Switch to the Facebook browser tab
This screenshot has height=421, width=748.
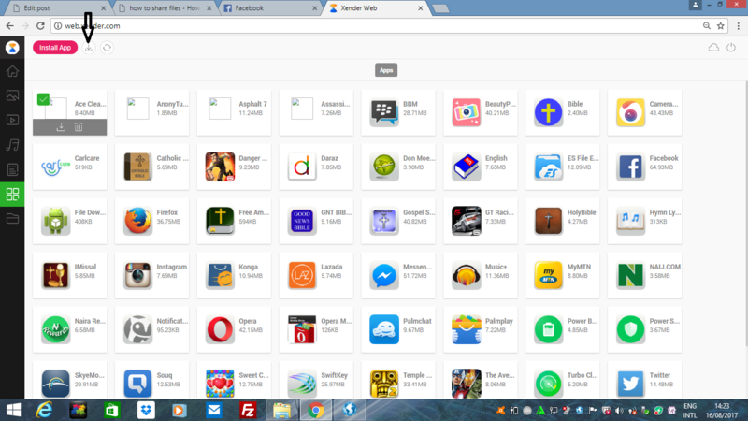(270, 8)
